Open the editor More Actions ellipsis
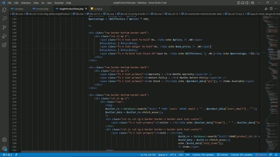 [x=276, y=9]
